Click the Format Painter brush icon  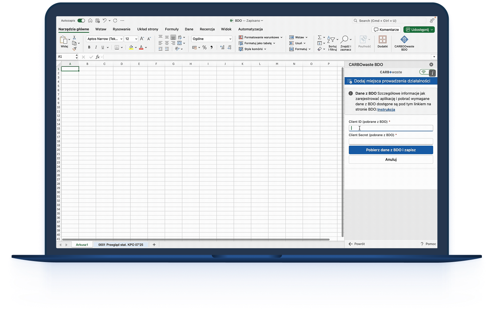[74, 49]
